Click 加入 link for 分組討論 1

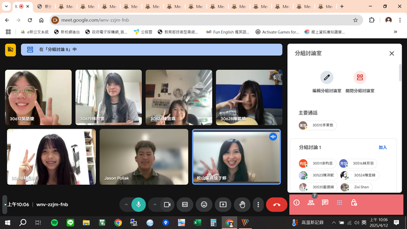pyautogui.click(x=383, y=147)
